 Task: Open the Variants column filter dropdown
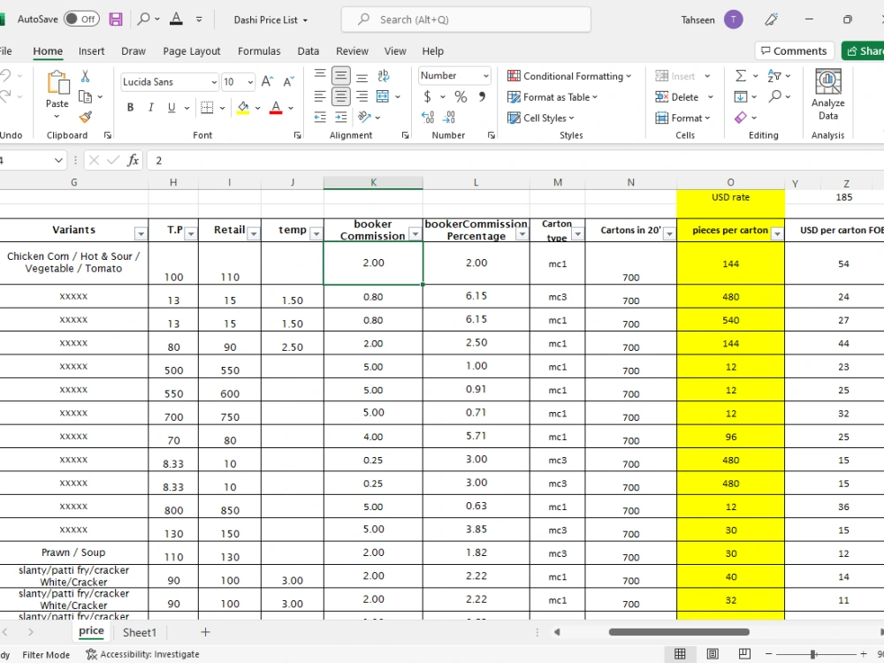tap(141, 233)
